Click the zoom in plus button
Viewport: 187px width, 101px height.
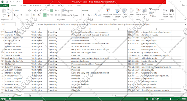(x=179, y=99)
